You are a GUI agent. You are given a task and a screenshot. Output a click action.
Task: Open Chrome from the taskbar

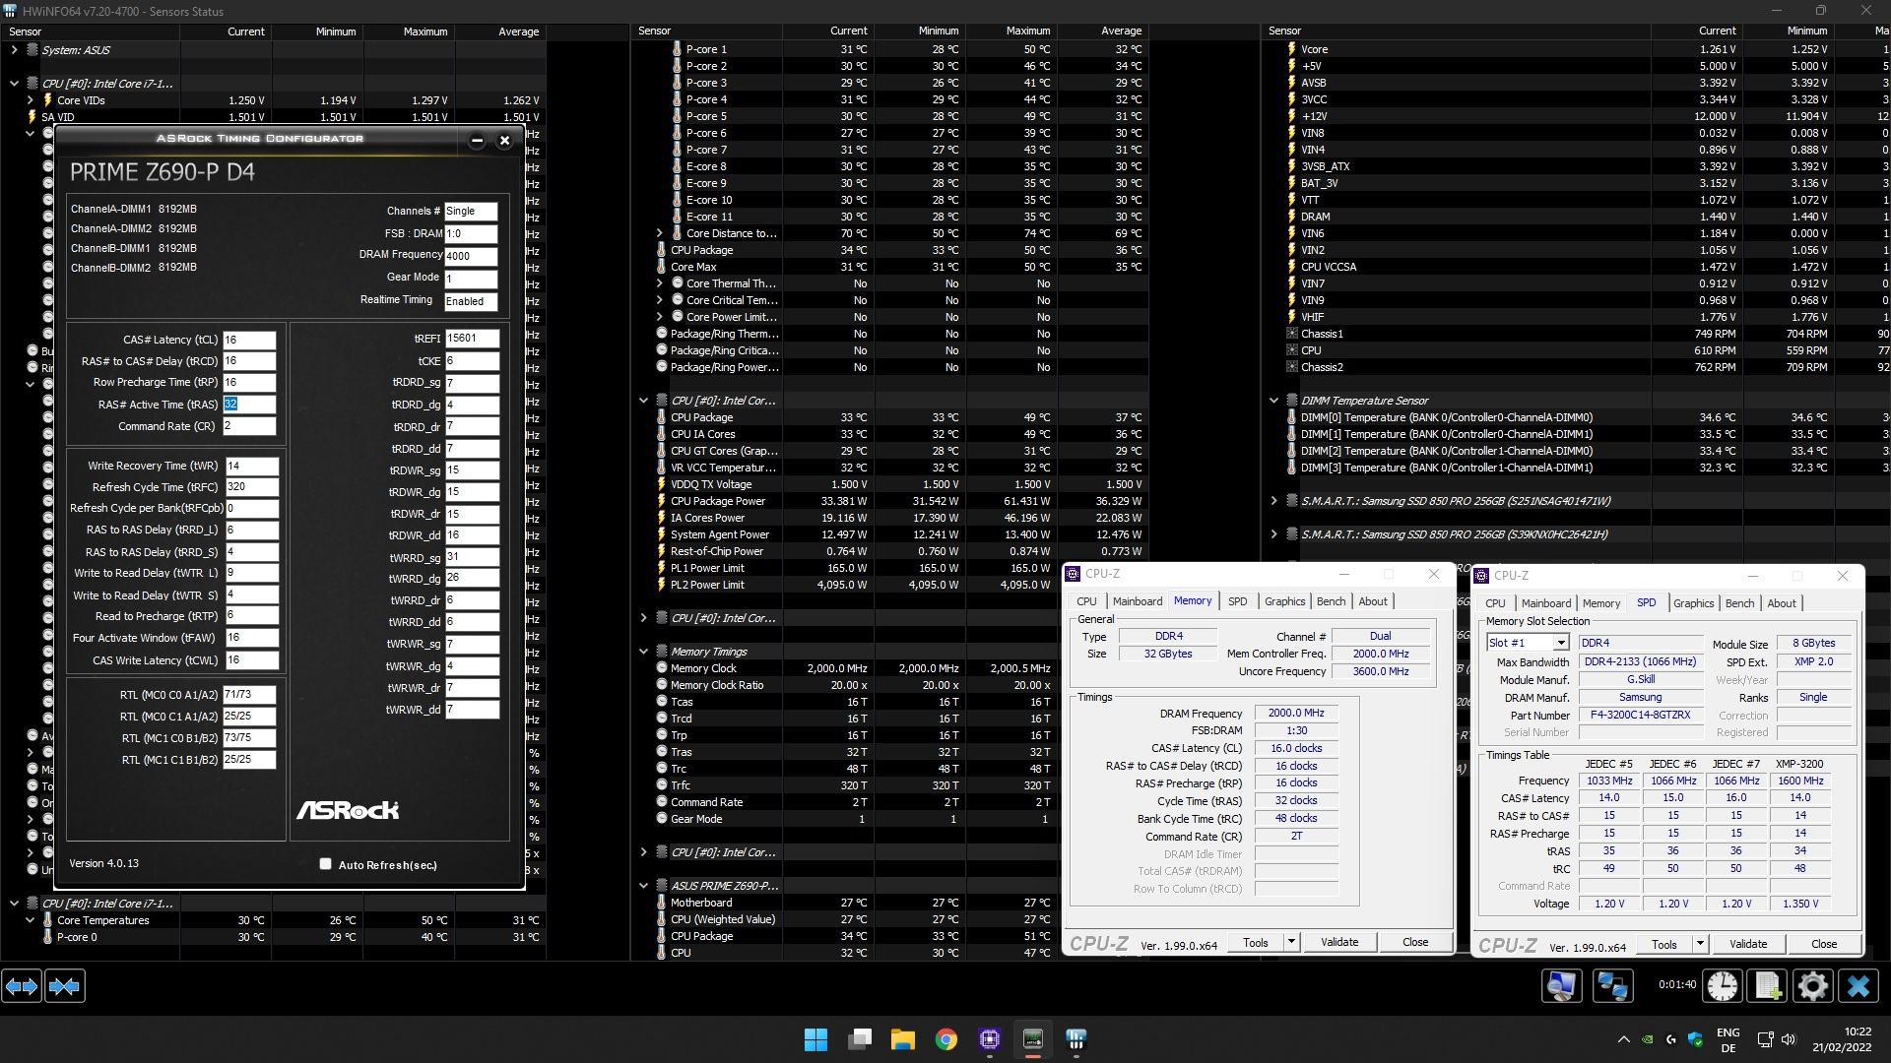tap(945, 1039)
